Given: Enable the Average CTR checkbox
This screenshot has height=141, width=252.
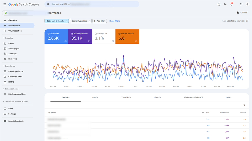Looking at the screenshot, I should tap(96, 33).
